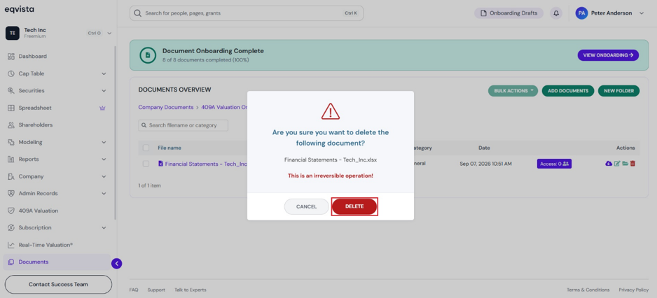The height and width of the screenshot is (298, 657).
Task: Click the green document icon in onboarding banner
Action: (148, 55)
